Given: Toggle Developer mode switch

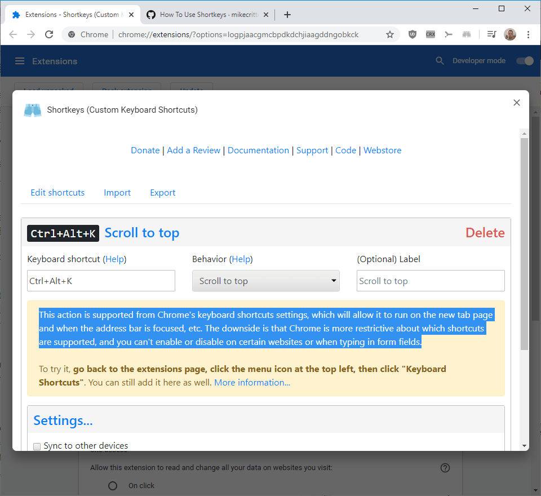Looking at the screenshot, I should (x=525, y=61).
